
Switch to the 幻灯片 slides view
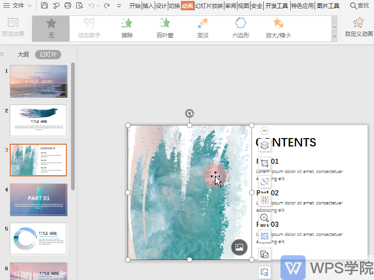(x=48, y=55)
